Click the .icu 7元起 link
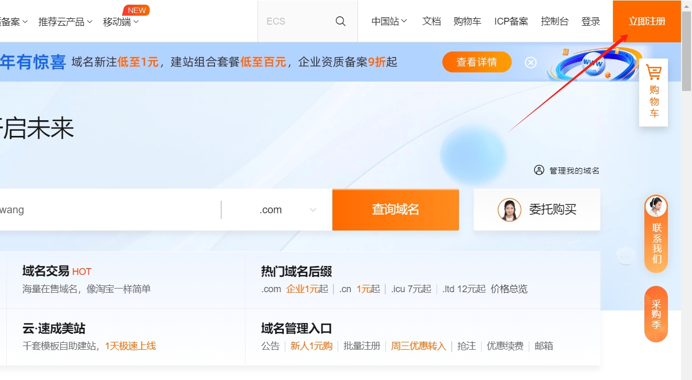692x380 pixels. click(x=411, y=289)
